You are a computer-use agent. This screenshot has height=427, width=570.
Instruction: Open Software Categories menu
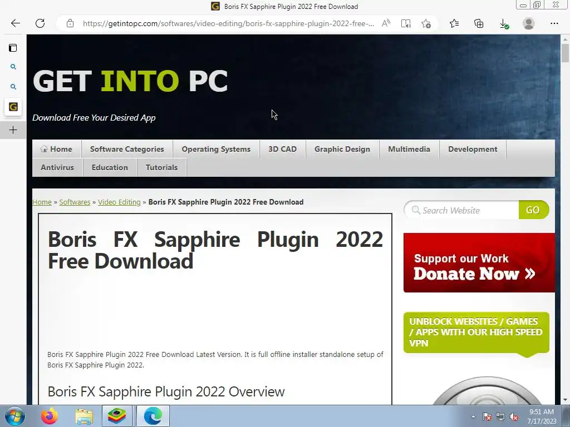pos(127,149)
